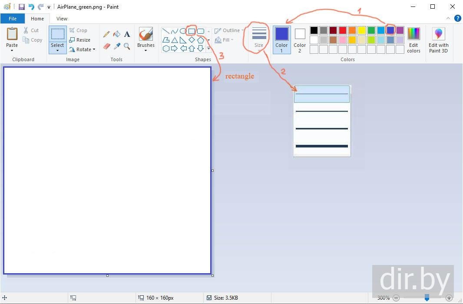Click the zoom in plus button
463x304 pixels.
(449, 298)
